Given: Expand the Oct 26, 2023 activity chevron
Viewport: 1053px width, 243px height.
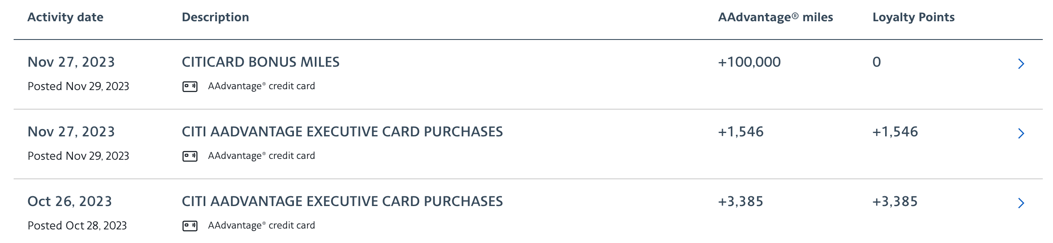Looking at the screenshot, I should click(x=1021, y=203).
